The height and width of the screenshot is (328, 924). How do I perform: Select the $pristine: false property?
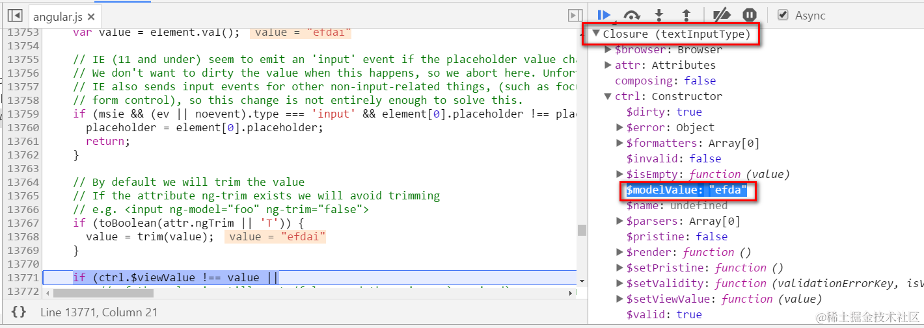(677, 236)
